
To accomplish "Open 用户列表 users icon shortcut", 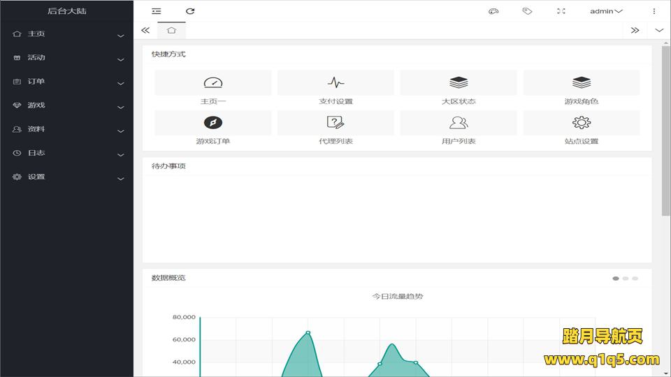I will (459, 123).
